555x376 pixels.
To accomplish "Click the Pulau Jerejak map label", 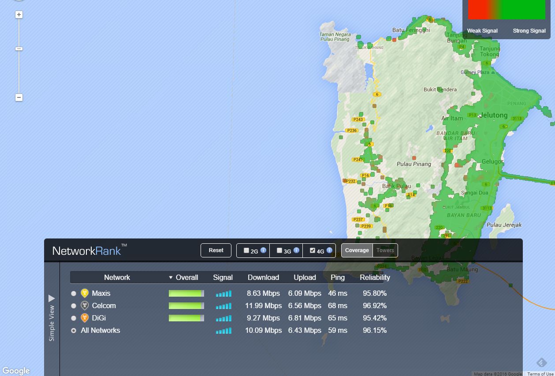I will 504,225.
